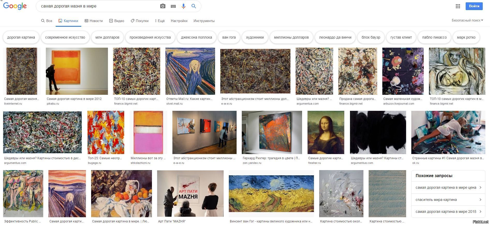The image size is (490, 225).
Task: Open related query 'самая дорогая картина в мире 2018'
Action: (448, 212)
